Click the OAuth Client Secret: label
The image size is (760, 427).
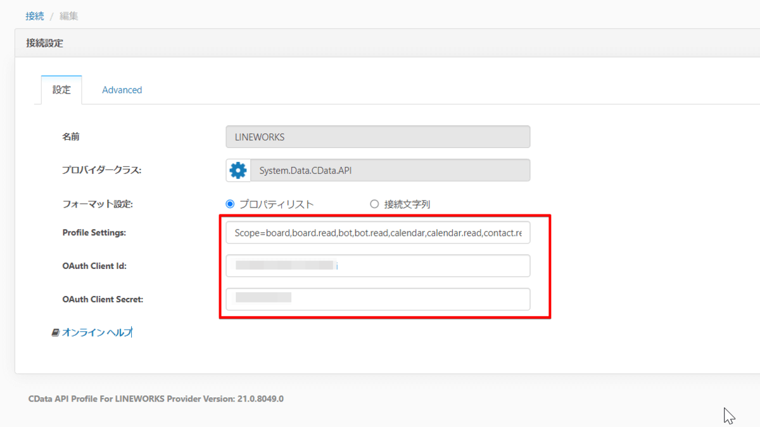(x=103, y=299)
